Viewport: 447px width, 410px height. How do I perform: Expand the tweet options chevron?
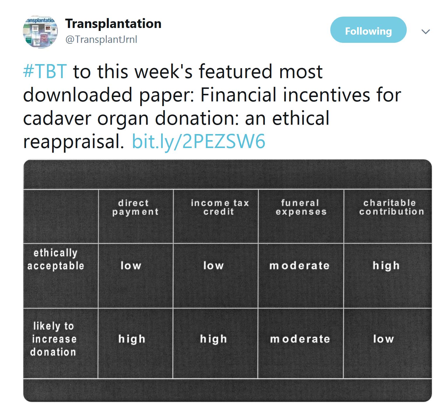[426, 31]
